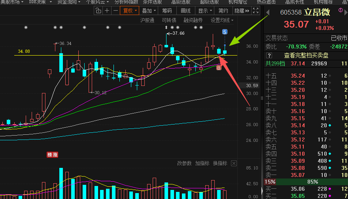Click the 涨 badge below the chart

point(55,155)
